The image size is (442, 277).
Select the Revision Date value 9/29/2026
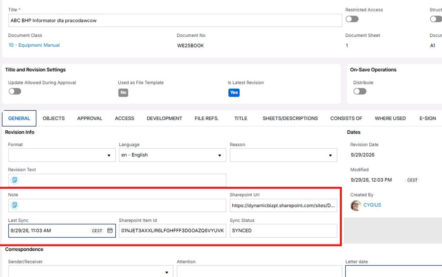tap(363, 155)
